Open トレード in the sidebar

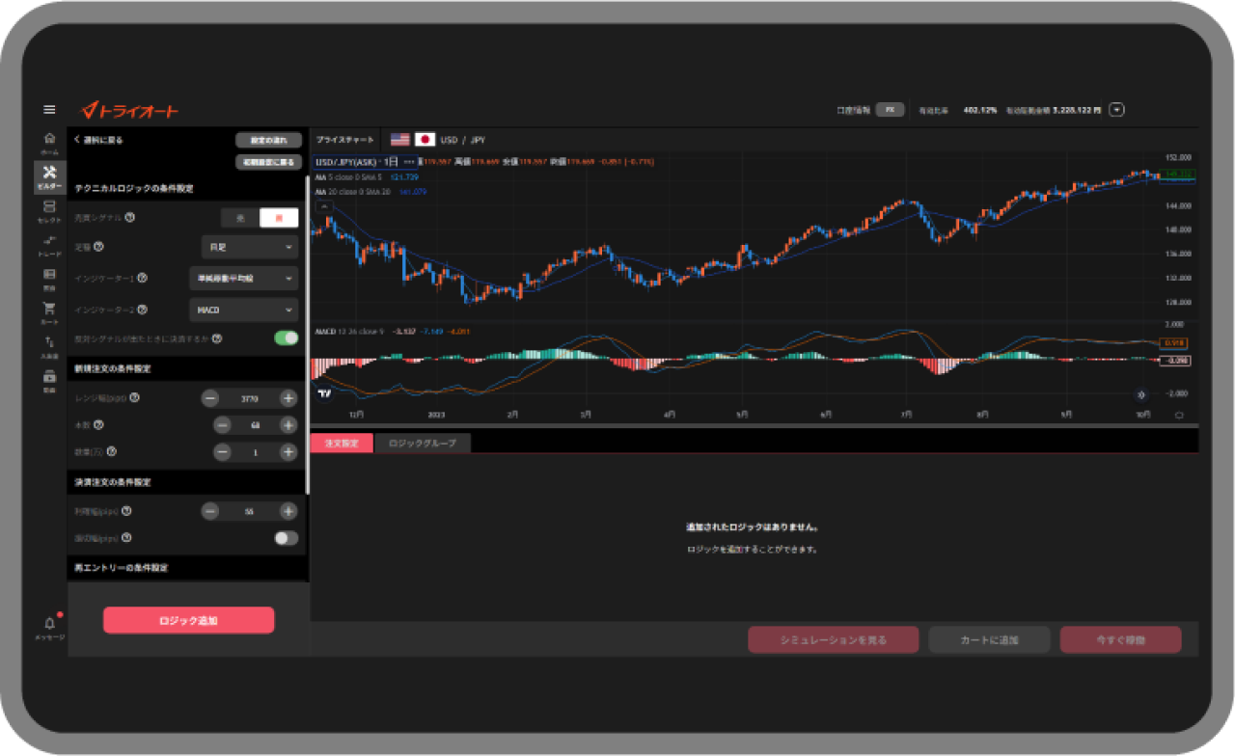49,245
